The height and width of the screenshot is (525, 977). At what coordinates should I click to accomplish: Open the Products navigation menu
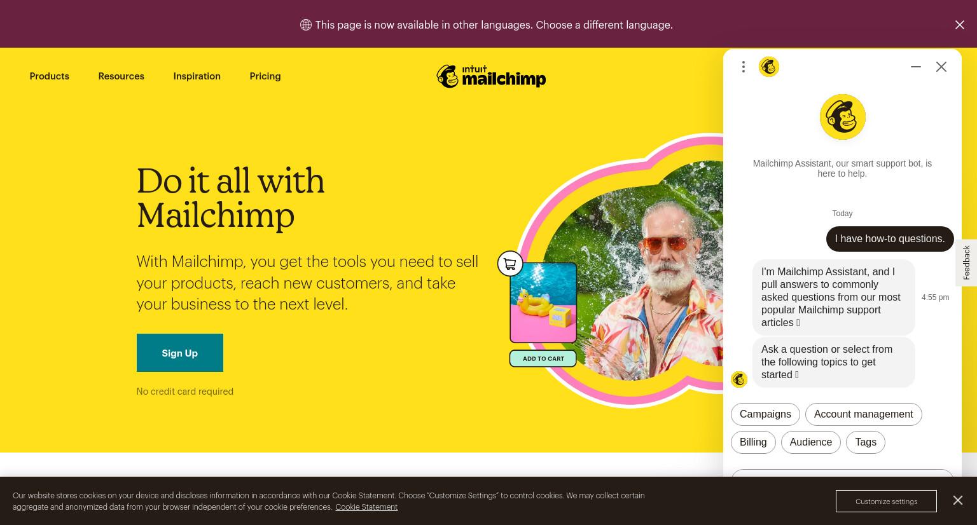click(50, 76)
